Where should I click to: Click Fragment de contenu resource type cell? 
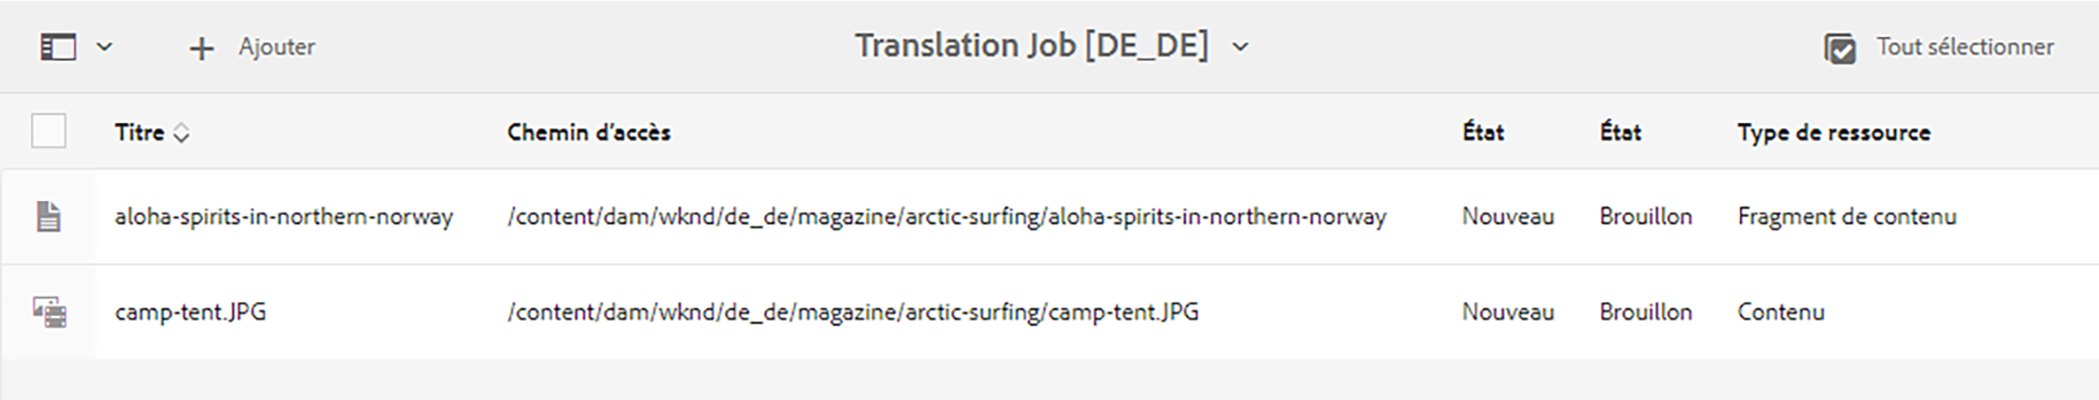point(1846,217)
